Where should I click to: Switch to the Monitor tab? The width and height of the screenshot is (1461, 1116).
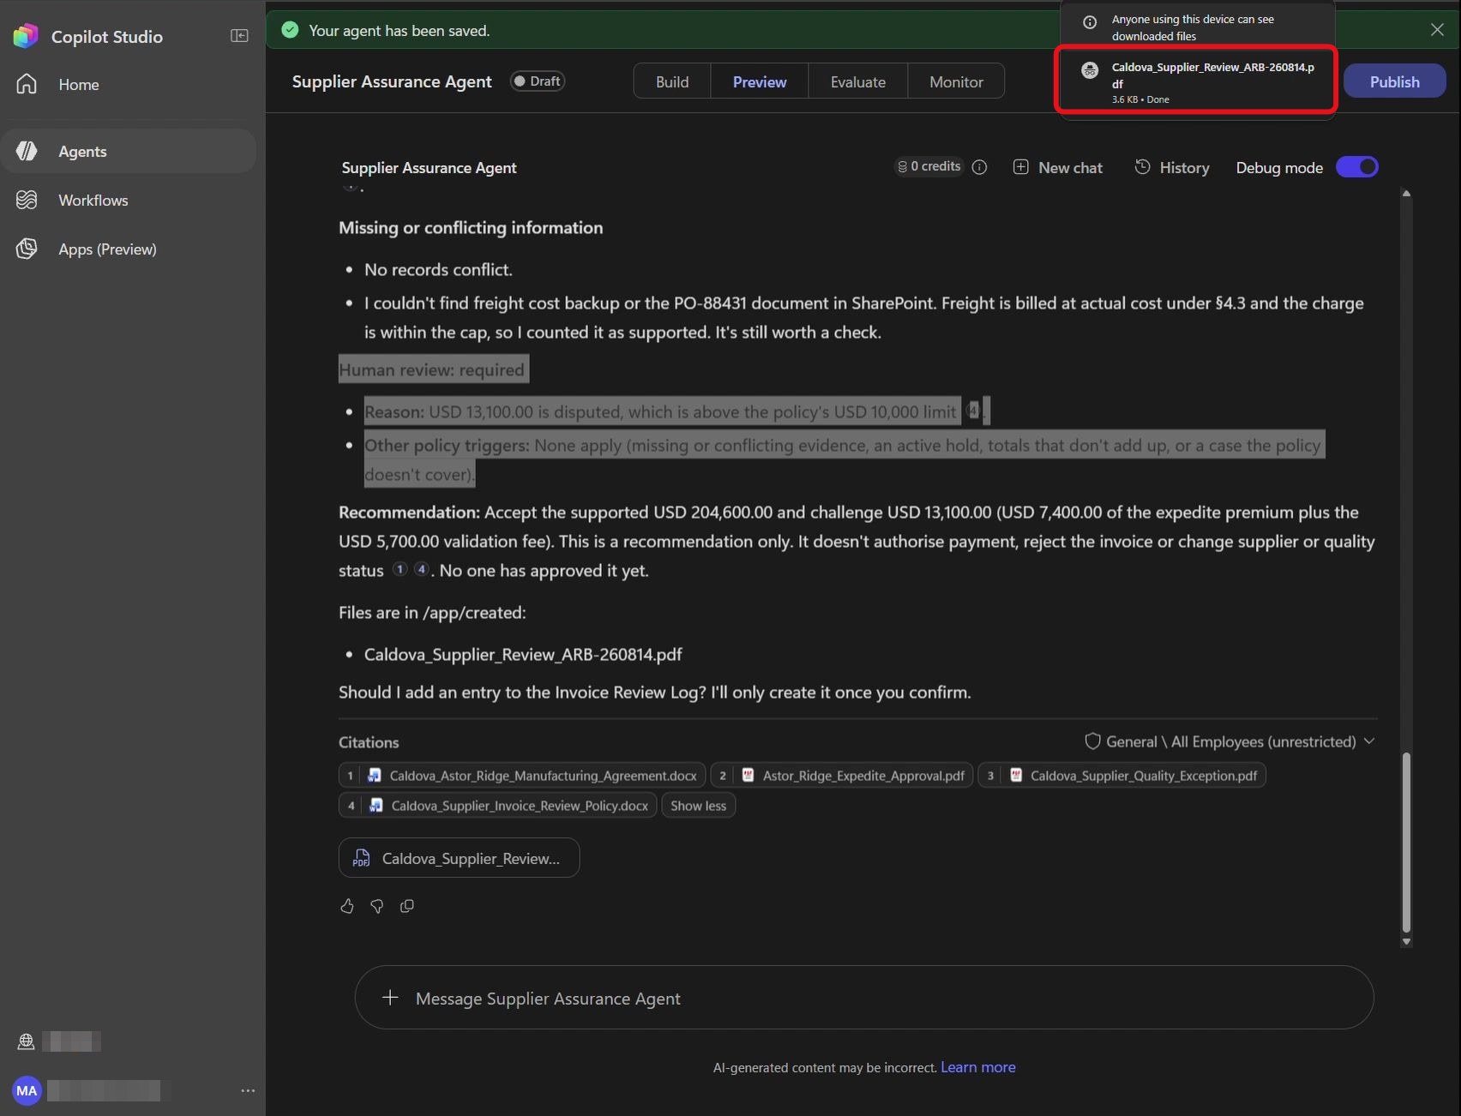pyautogui.click(x=956, y=81)
